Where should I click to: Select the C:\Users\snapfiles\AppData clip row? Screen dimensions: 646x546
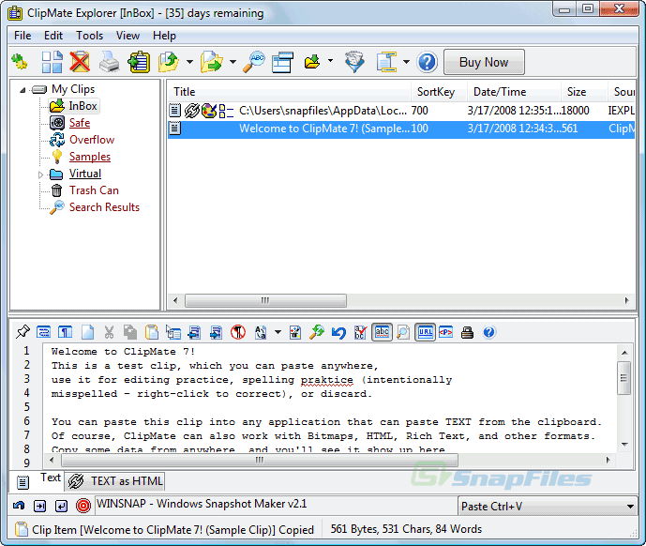[x=401, y=111]
